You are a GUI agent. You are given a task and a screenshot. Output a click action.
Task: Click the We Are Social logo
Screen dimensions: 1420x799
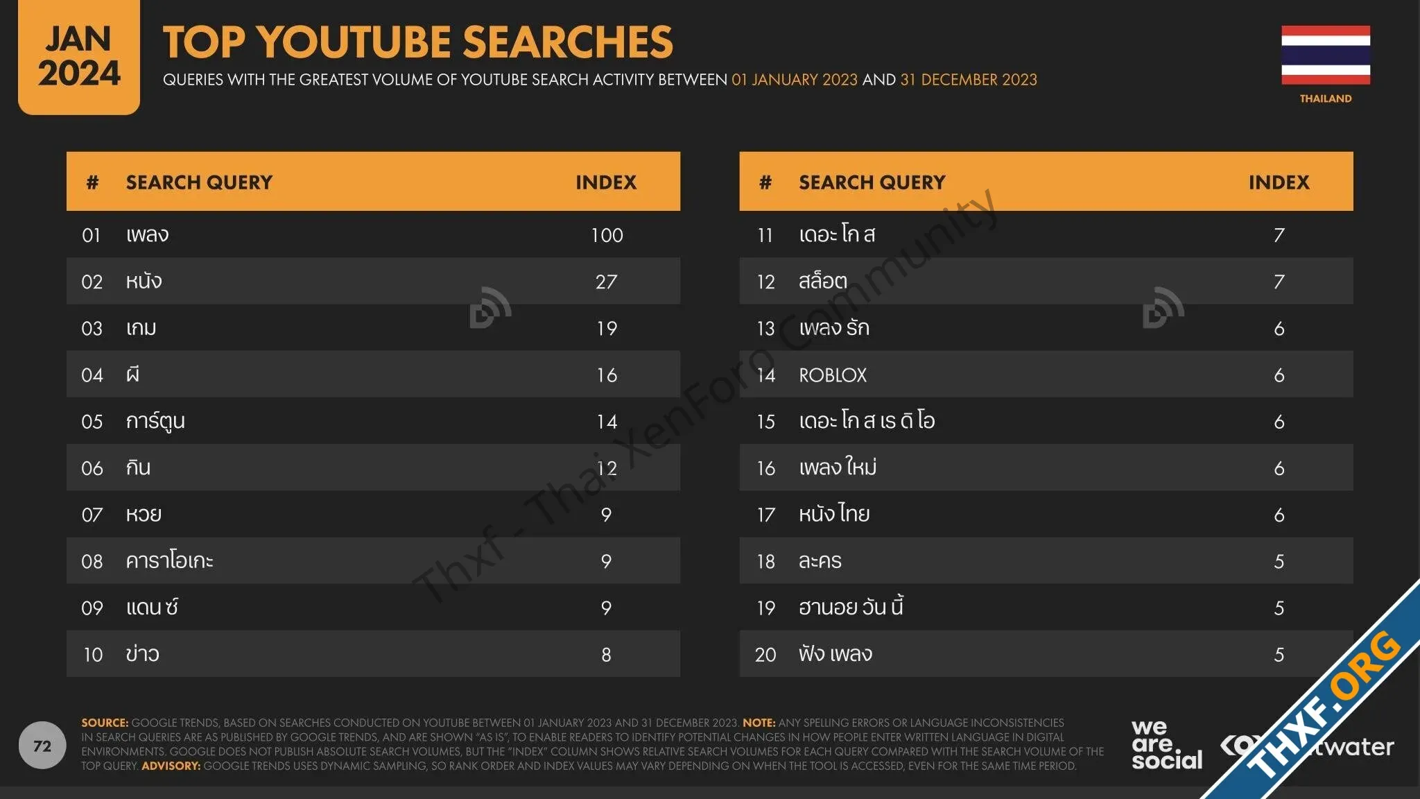(x=1166, y=745)
